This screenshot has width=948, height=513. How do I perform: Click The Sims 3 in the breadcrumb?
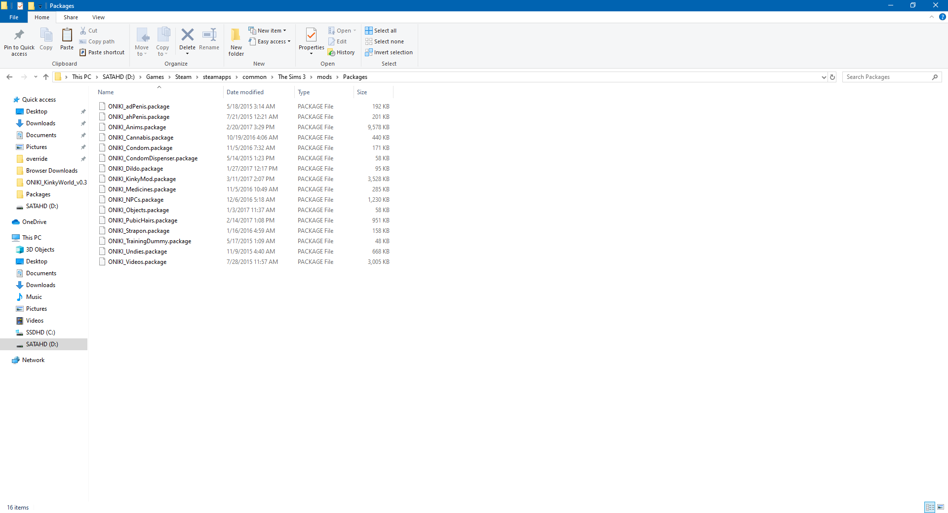pos(291,77)
